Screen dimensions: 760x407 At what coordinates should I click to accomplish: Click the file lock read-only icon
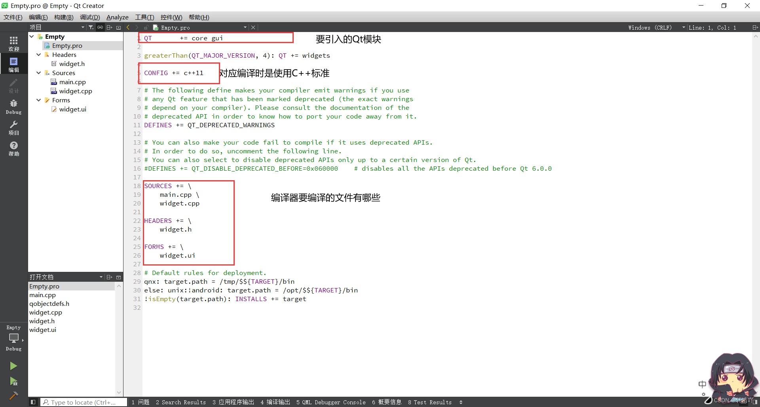pyautogui.click(x=146, y=27)
